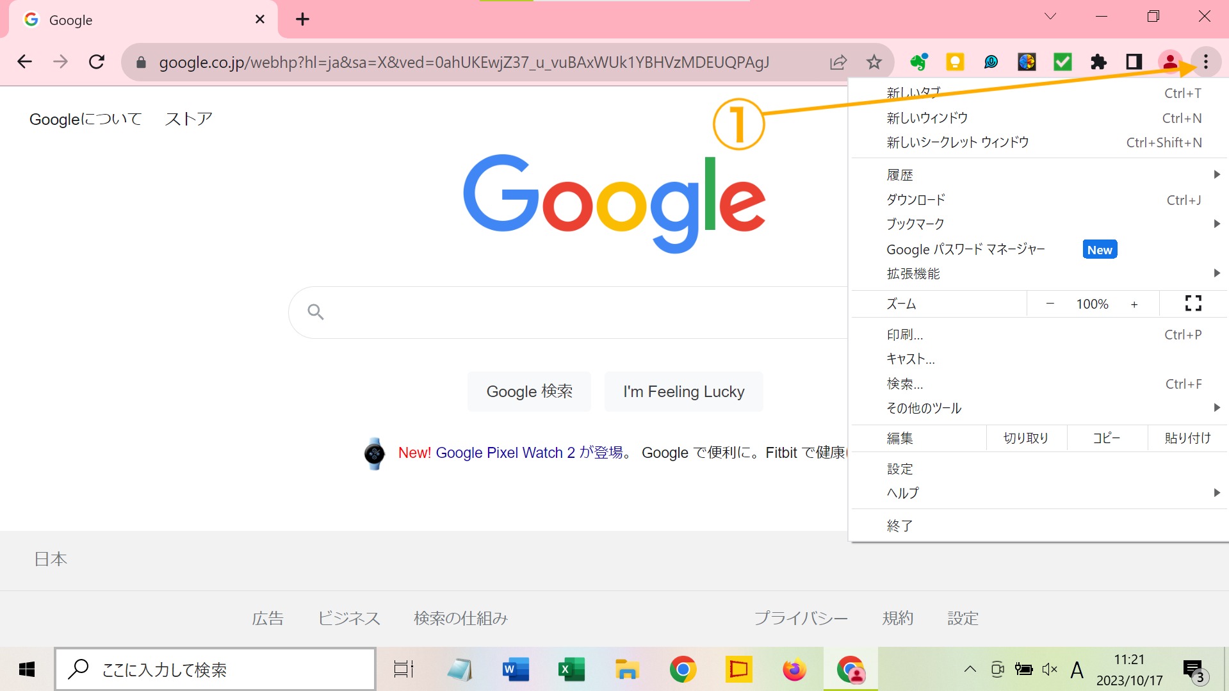Screen dimensions: 1229x691
Task: Open the side panel icon
Action: 1134,62
